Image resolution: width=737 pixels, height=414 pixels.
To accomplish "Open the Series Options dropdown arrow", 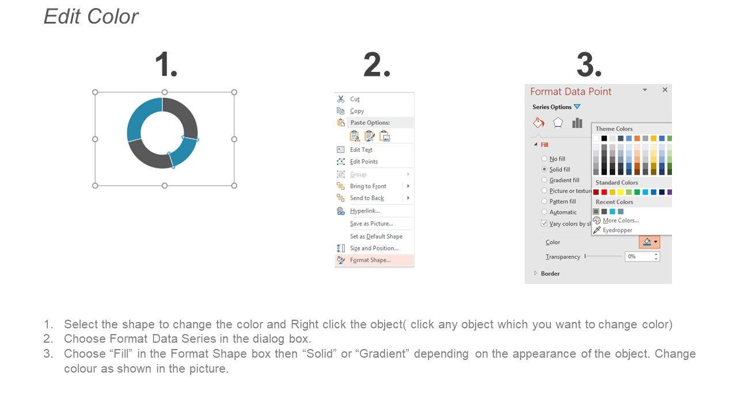I will (577, 107).
